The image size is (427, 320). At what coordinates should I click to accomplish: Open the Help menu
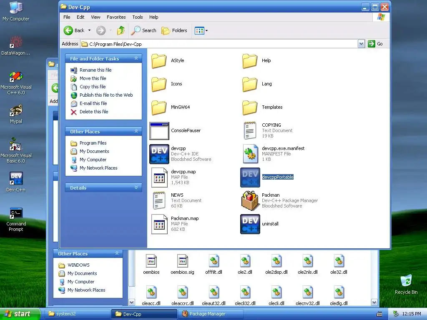(153, 17)
